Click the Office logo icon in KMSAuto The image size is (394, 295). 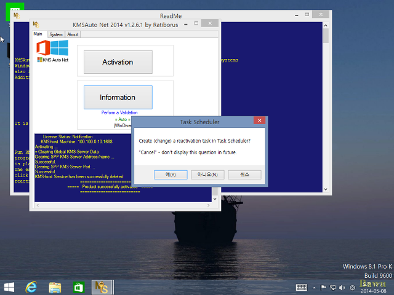[43, 48]
